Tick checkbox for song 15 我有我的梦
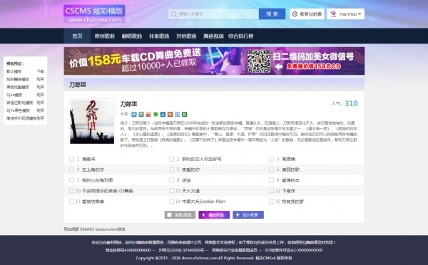428x265 pixels. (271, 202)
